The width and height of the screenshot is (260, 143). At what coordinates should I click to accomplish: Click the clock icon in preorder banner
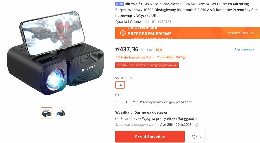point(123,33)
